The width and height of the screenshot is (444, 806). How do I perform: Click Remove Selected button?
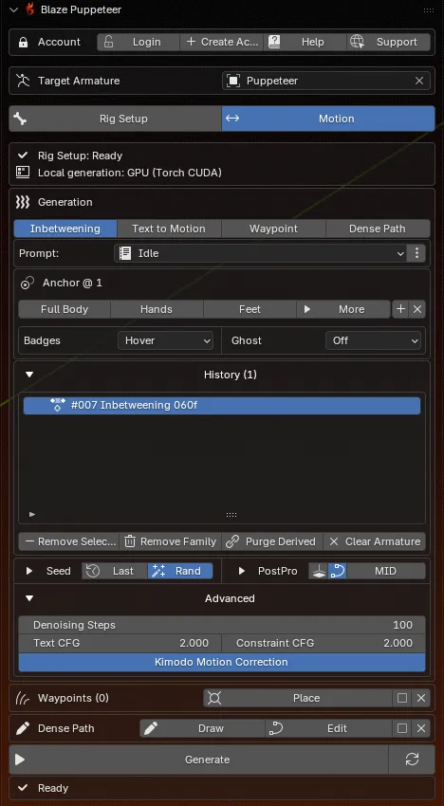69,541
